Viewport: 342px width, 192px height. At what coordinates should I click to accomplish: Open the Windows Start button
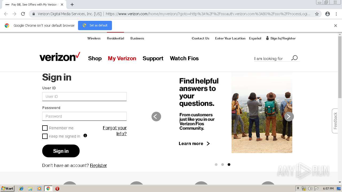click(7, 188)
